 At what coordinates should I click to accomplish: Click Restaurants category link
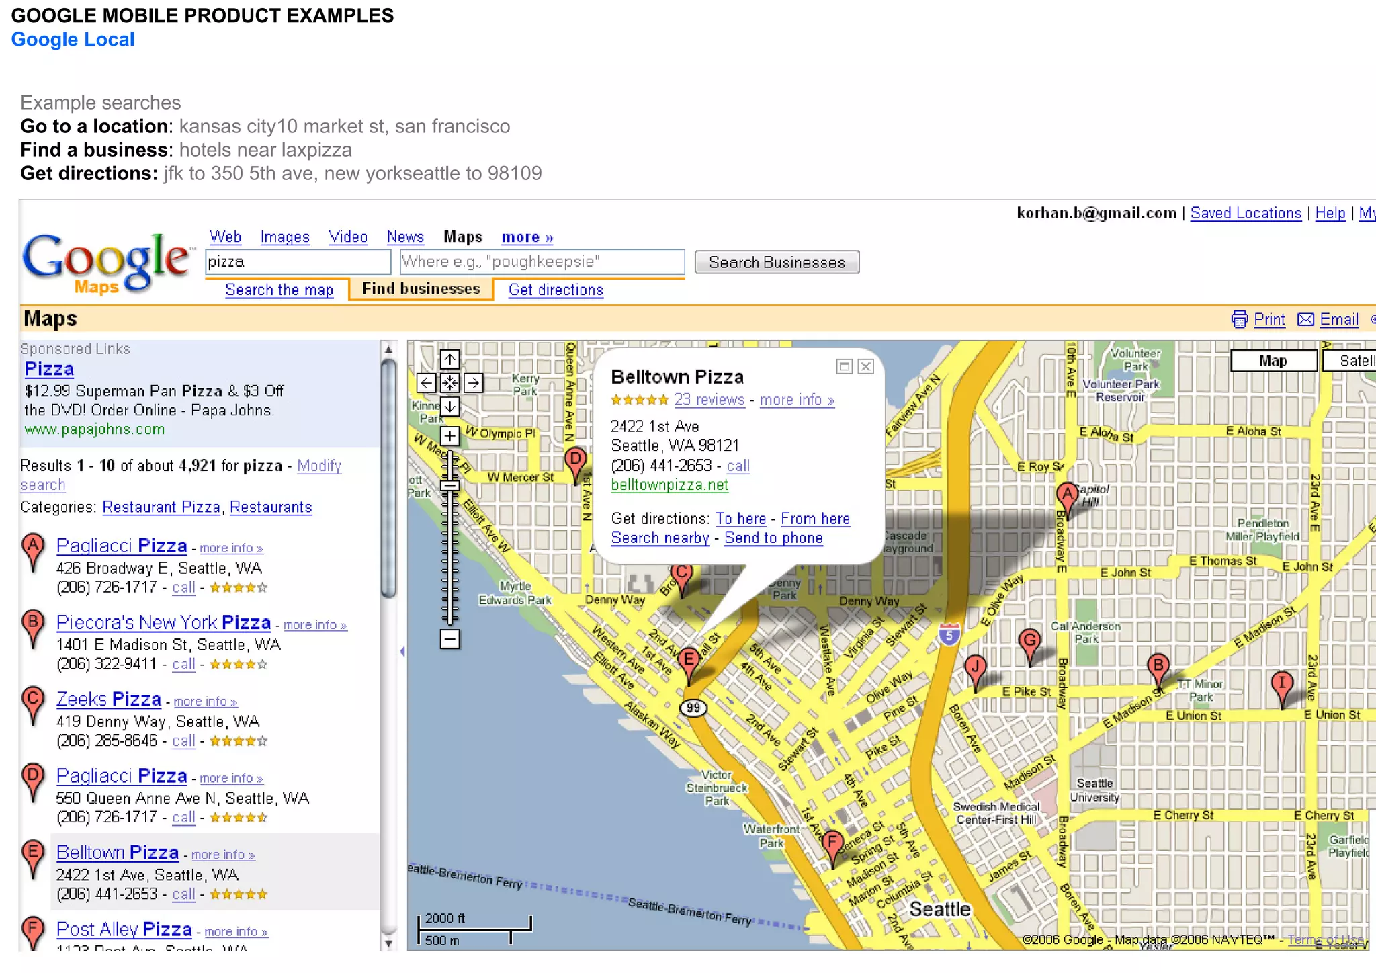(271, 507)
